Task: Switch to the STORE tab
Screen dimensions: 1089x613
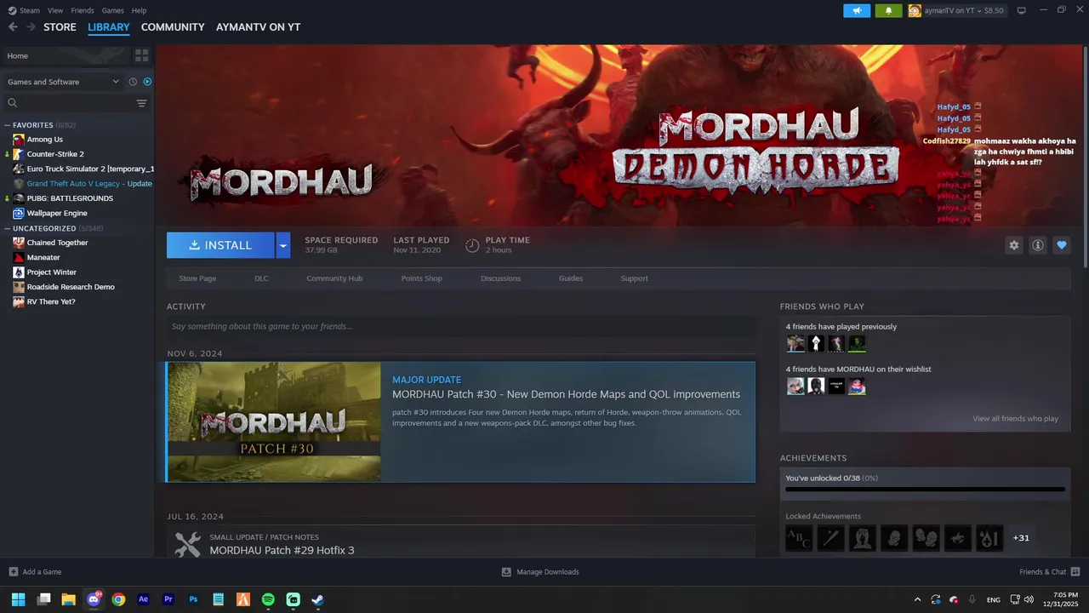Action: pos(60,27)
